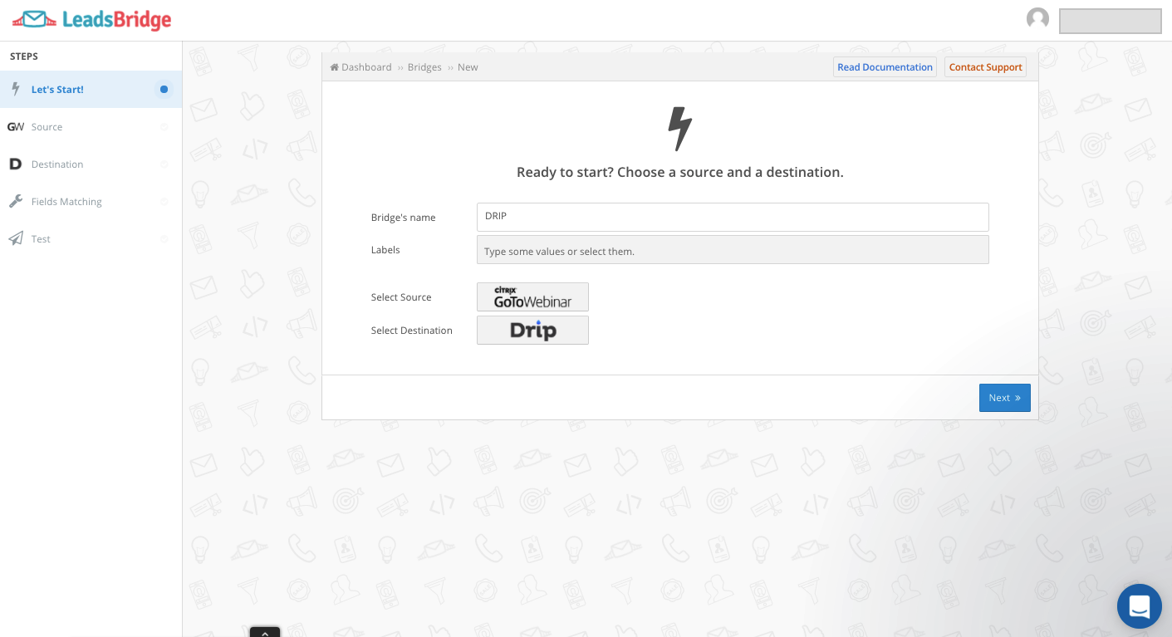Image resolution: width=1172 pixels, height=637 pixels.
Task: Select the Let's Start! step
Action: pos(91,89)
